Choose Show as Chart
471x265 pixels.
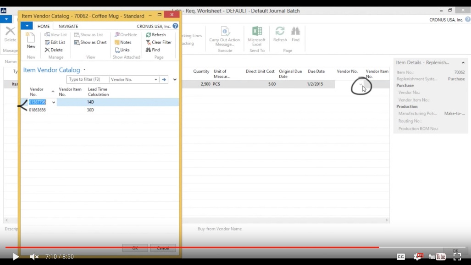pos(90,42)
